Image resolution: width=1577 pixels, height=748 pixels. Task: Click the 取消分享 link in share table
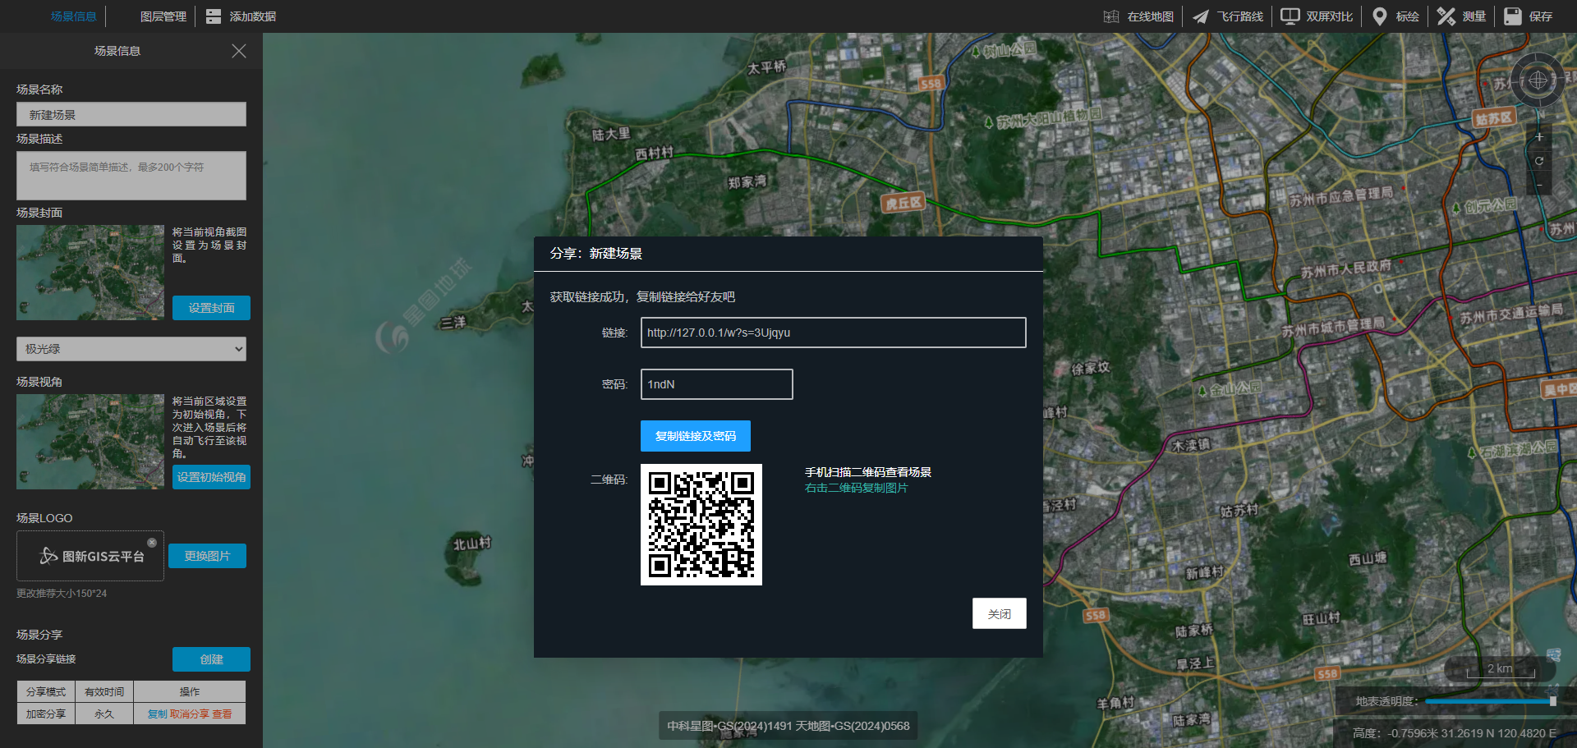point(190,714)
